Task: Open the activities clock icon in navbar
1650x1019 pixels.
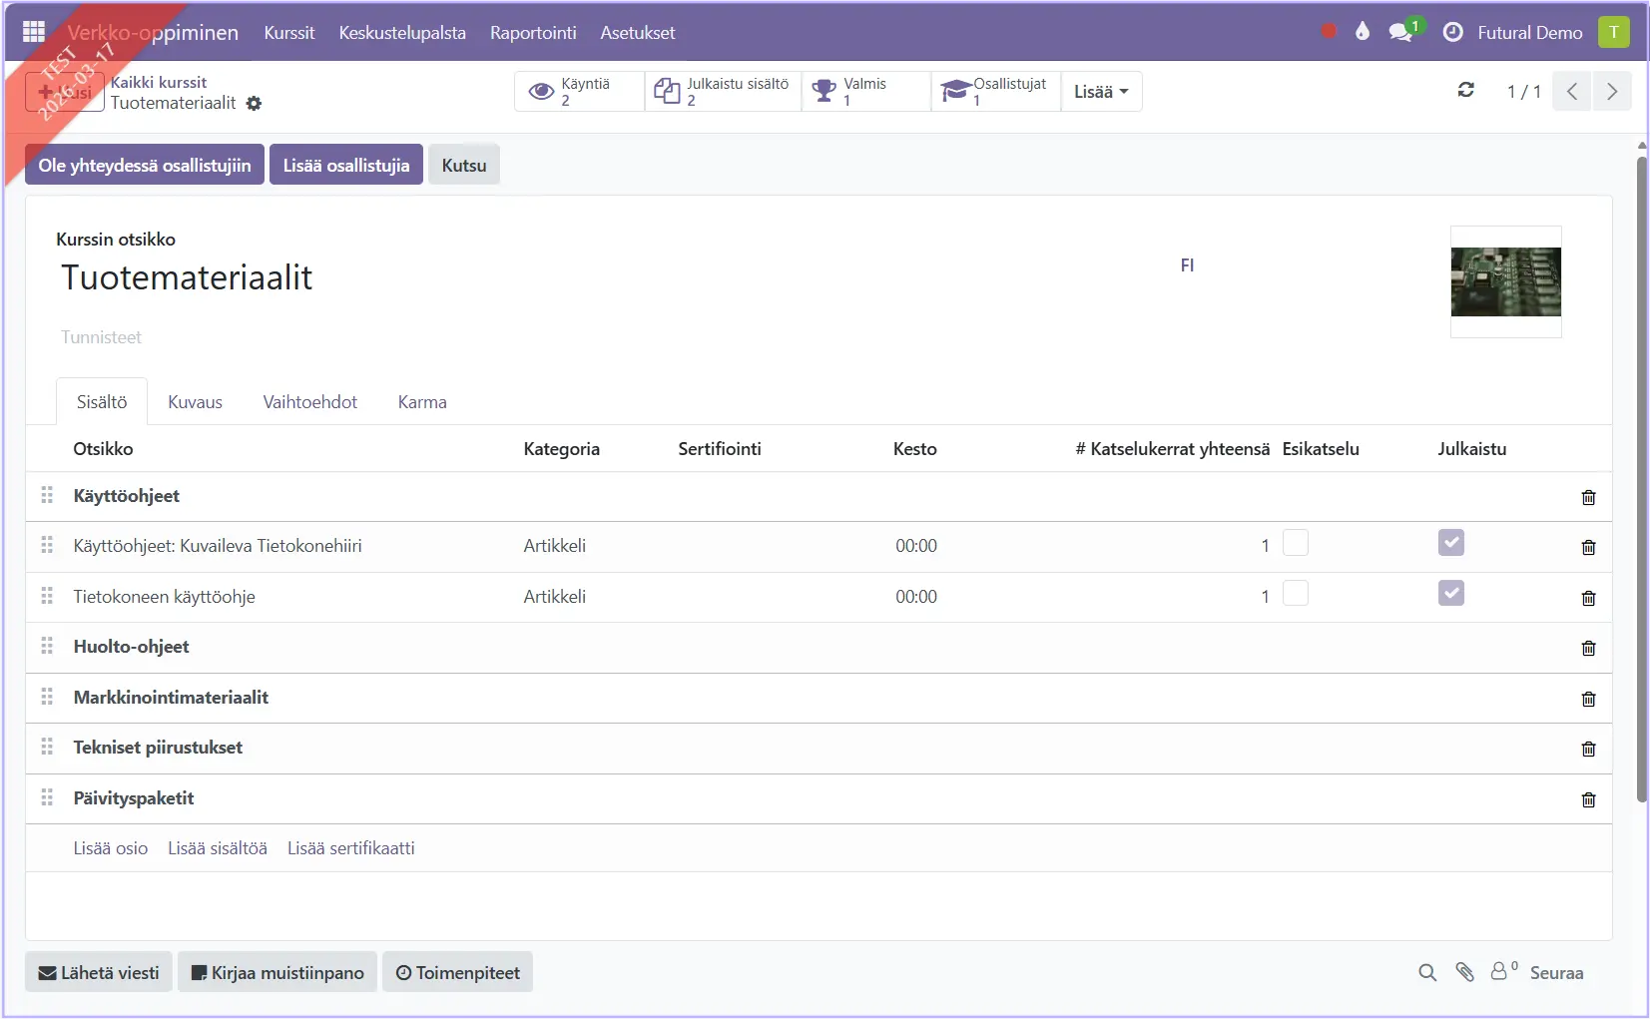Action: (x=1453, y=33)
